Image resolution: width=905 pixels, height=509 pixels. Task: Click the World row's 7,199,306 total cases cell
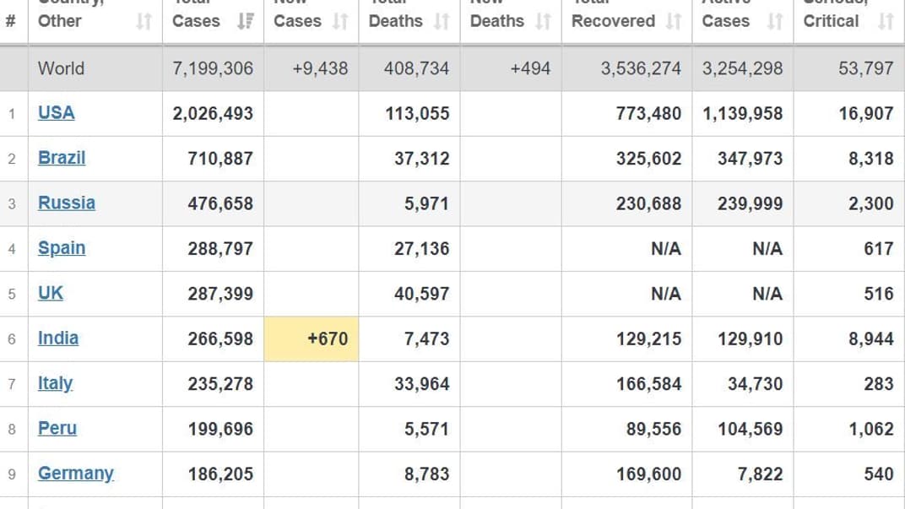pyautogui.click(x=213, y=68)
